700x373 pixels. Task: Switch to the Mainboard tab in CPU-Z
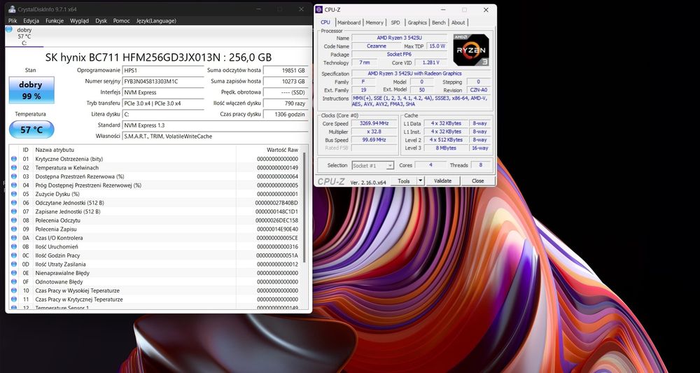point(349,22)
